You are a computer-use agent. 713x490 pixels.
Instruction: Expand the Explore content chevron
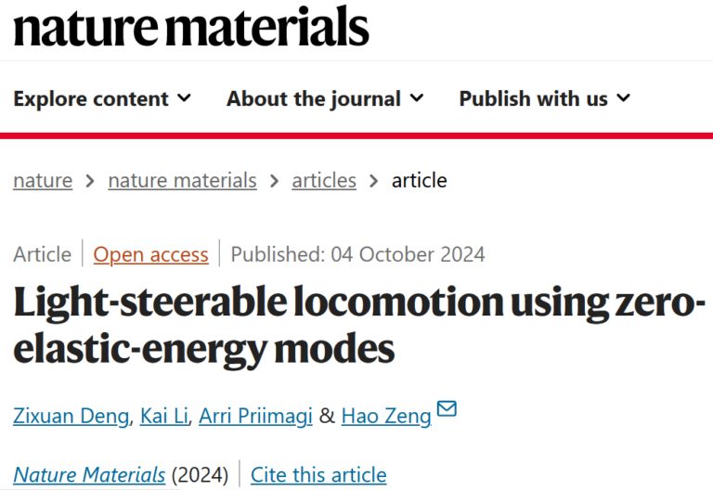[x=184, y=97]
